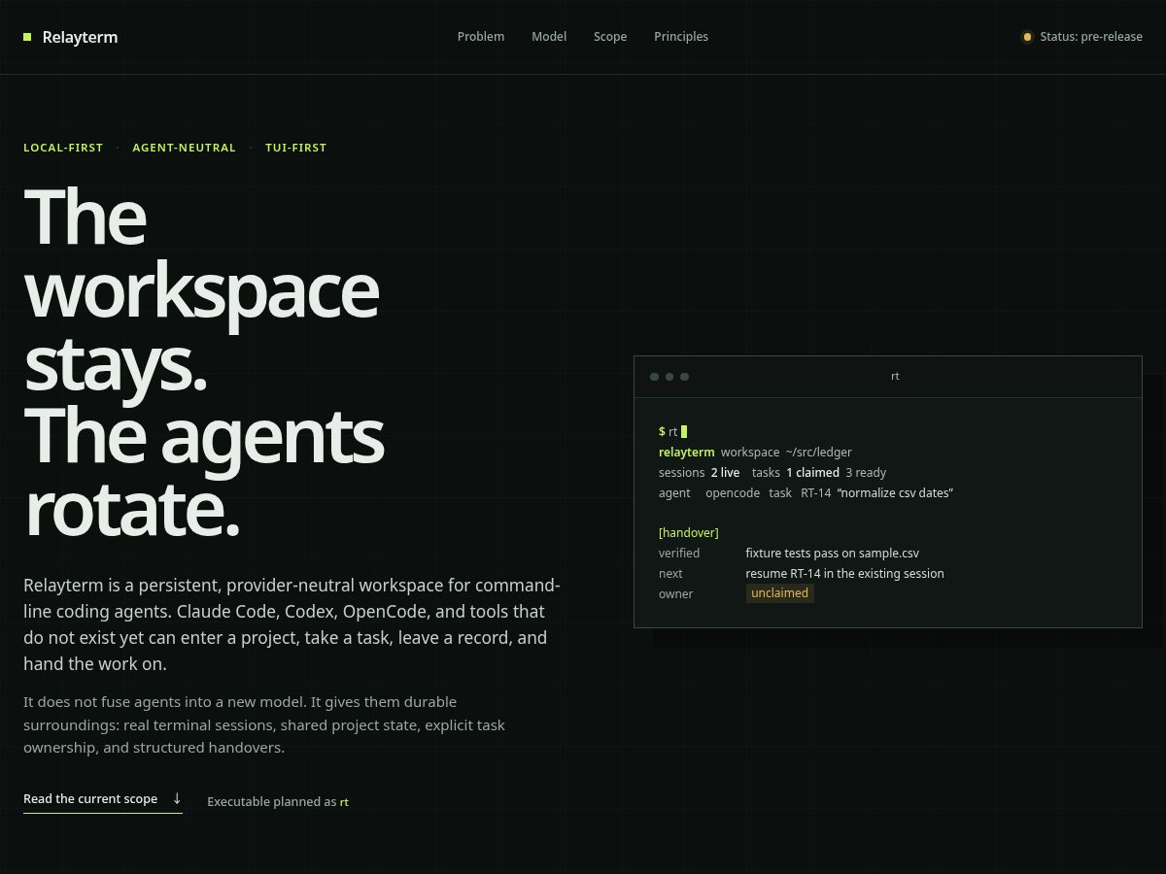Click the '2 live' sessions value
Screen dimensions: 1166x874
(x=725, y=473)
